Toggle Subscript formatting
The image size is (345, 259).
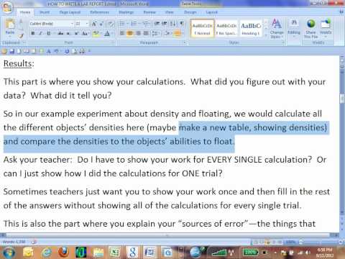68,33
